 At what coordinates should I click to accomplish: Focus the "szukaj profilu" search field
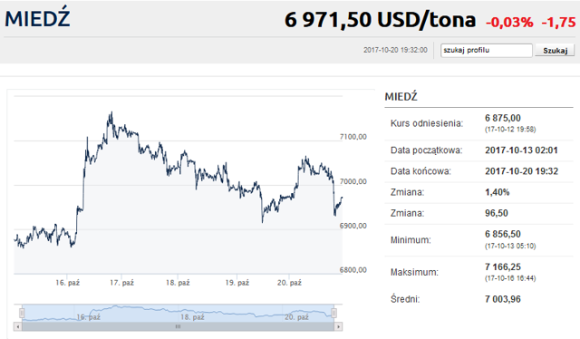coord(486,51)
